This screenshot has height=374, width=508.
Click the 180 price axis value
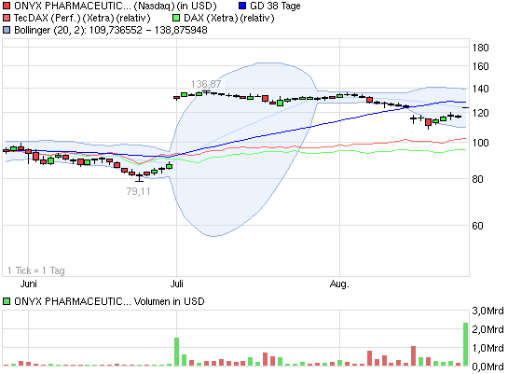pos(480,48)
